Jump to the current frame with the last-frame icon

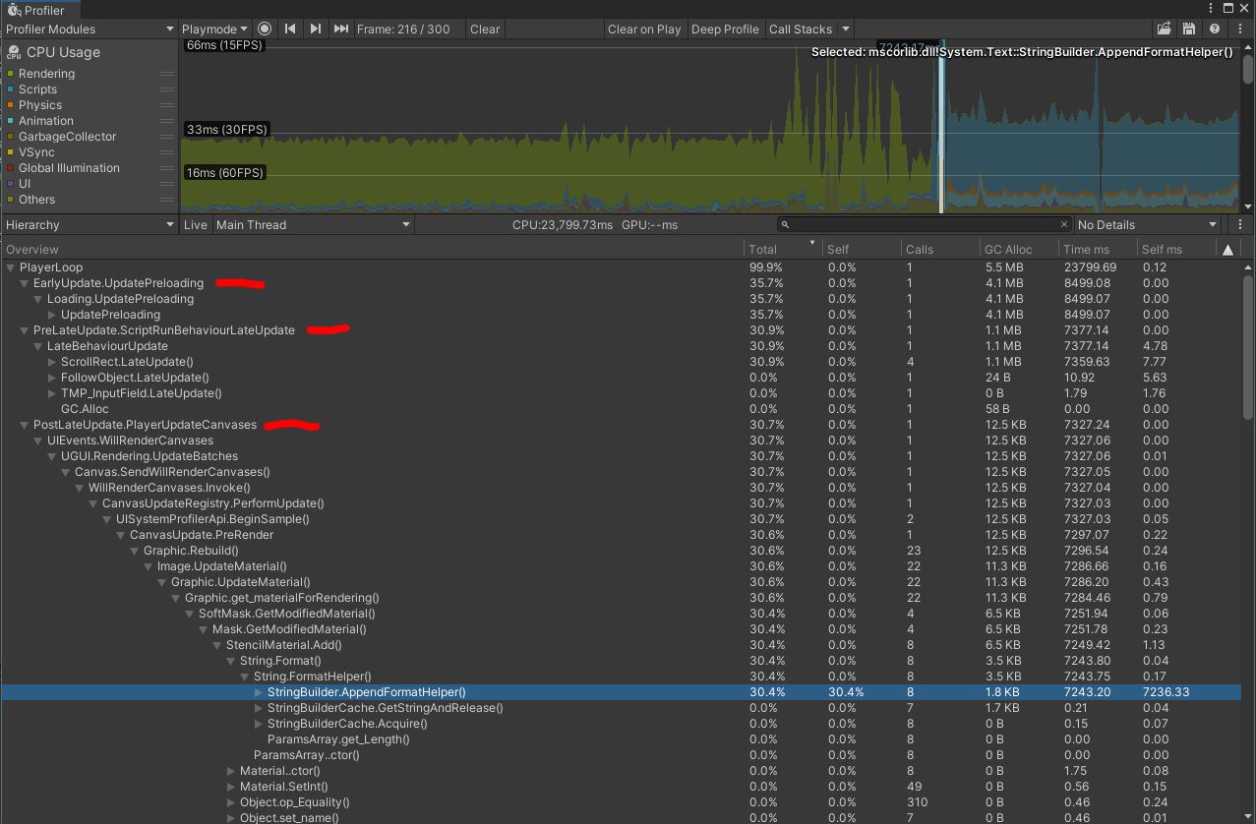pos(339,29)
